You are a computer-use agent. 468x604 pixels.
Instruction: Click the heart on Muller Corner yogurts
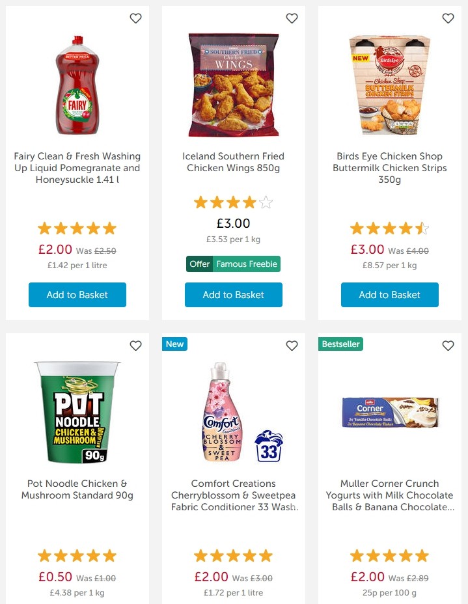pos(448,346)
